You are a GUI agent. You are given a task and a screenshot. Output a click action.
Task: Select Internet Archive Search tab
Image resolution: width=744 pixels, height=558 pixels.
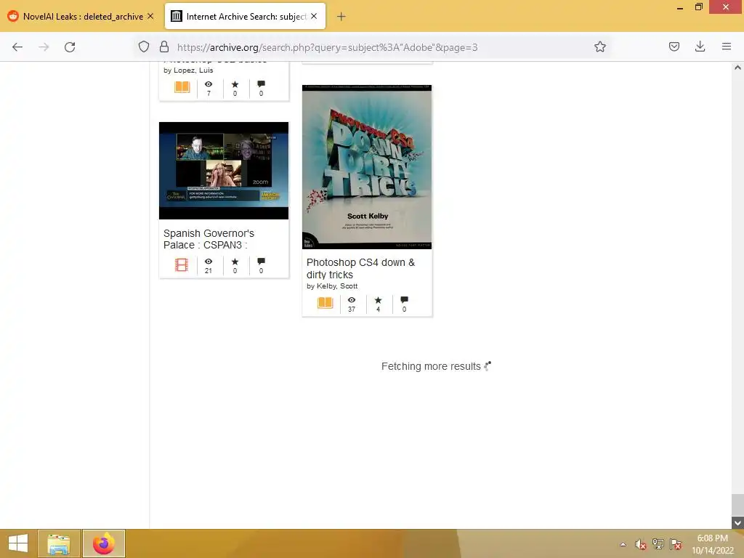tap(246, 17)
